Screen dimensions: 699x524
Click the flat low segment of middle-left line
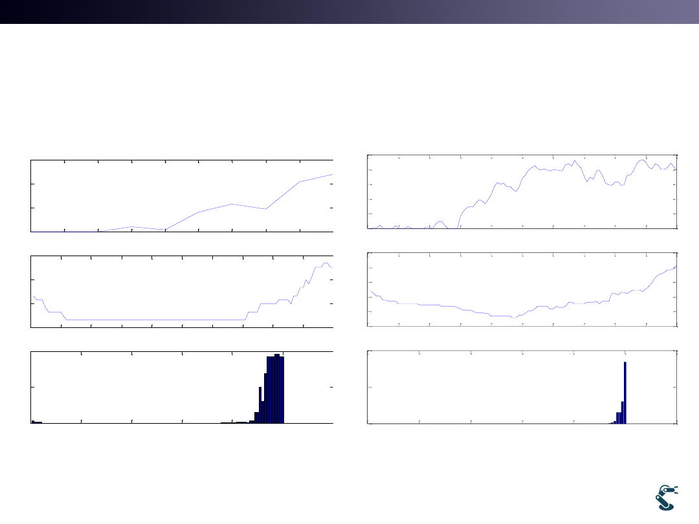(x=155, y=320)
